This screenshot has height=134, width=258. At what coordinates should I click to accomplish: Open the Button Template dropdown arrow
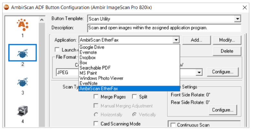(x=238, y=19)
